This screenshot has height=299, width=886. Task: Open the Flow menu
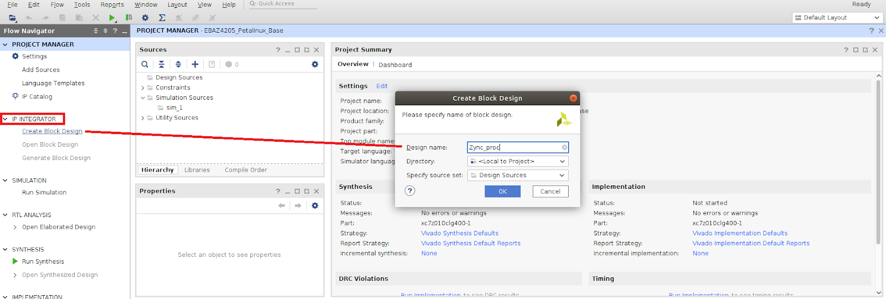[x=57, y=4]
